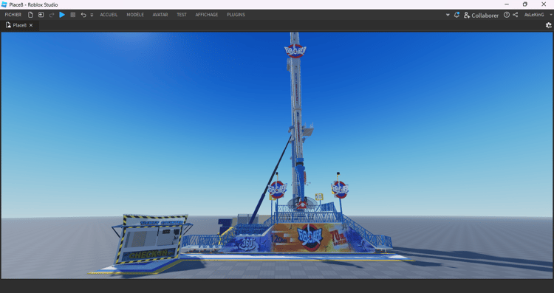This screenshot has height=293, width=554.
Task: Click the greyed-out Redo arrow
Action: 52,15
